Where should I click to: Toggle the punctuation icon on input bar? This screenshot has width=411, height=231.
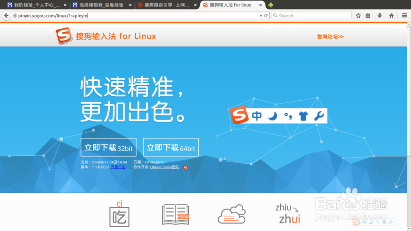pyautogui.click(x=288, y=115)
